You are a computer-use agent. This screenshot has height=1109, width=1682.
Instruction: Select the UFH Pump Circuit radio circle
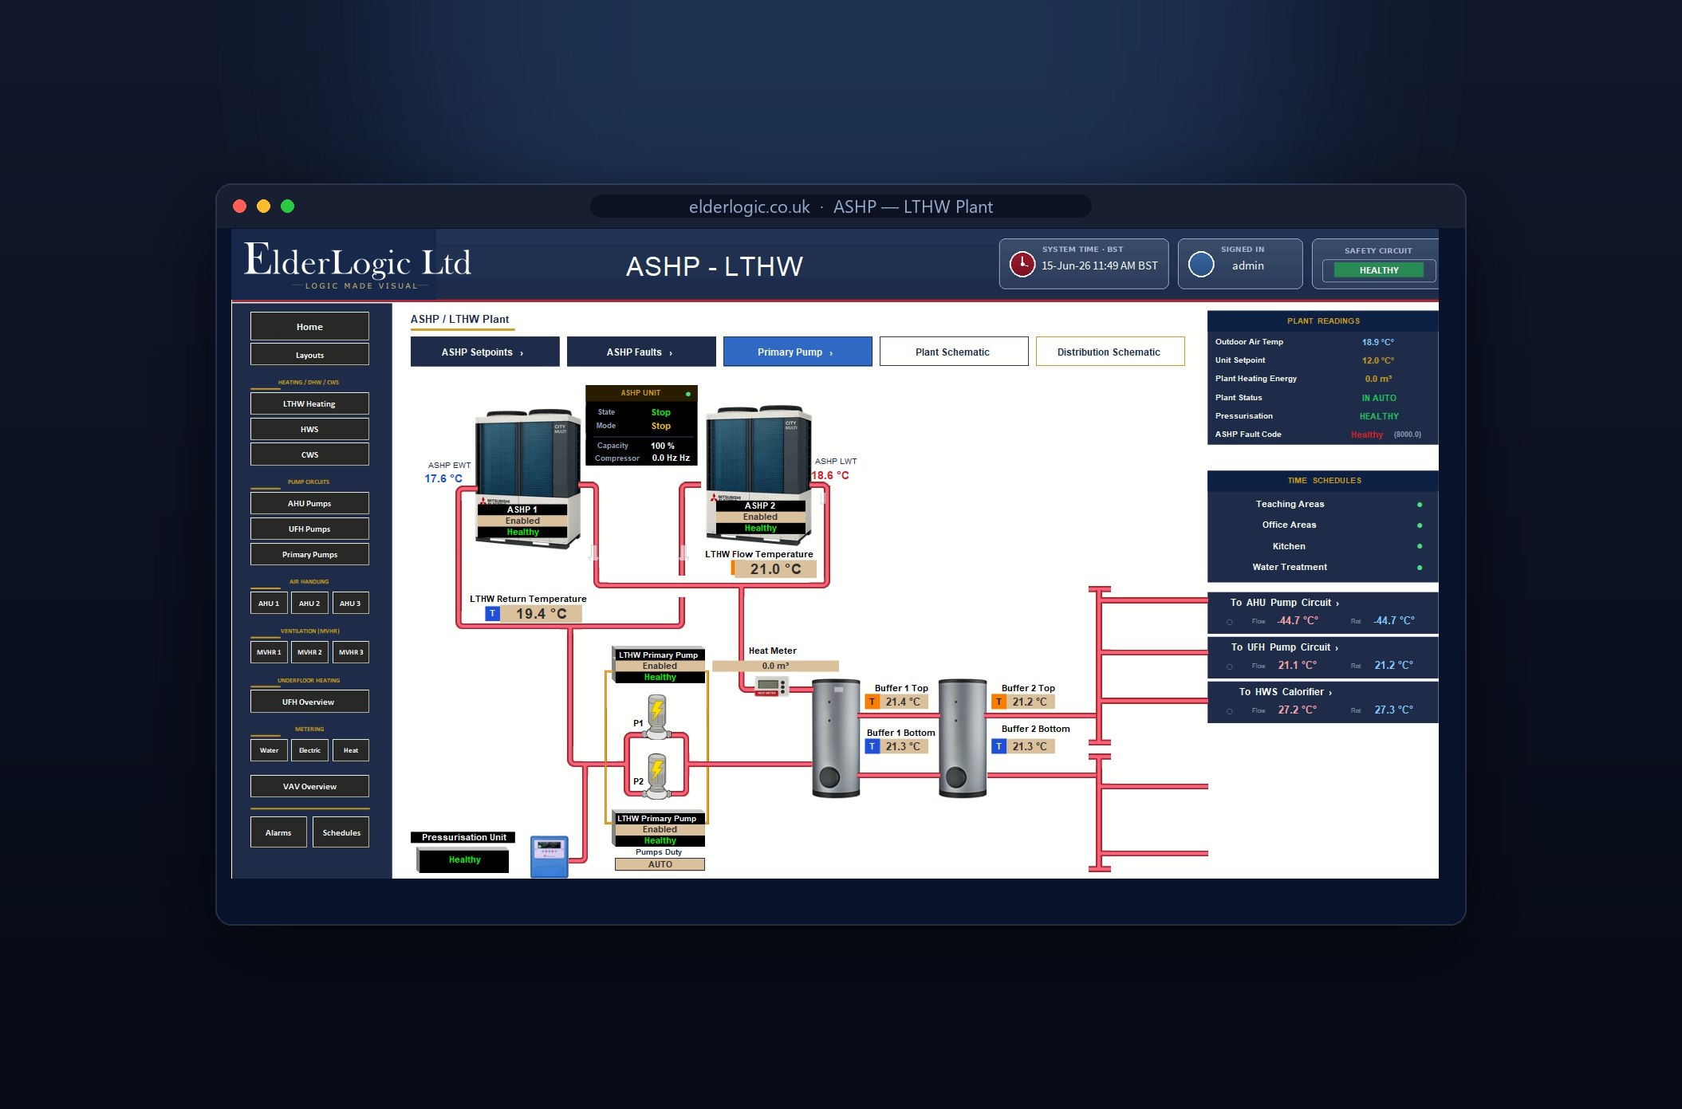pyautogui.click(x=1230, y=667)
